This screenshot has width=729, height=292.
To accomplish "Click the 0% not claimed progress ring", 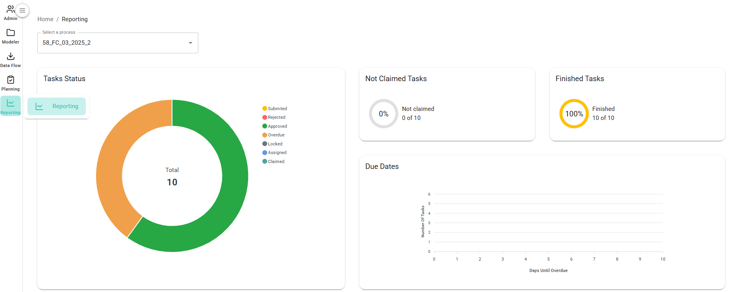I will pos(383,114).
